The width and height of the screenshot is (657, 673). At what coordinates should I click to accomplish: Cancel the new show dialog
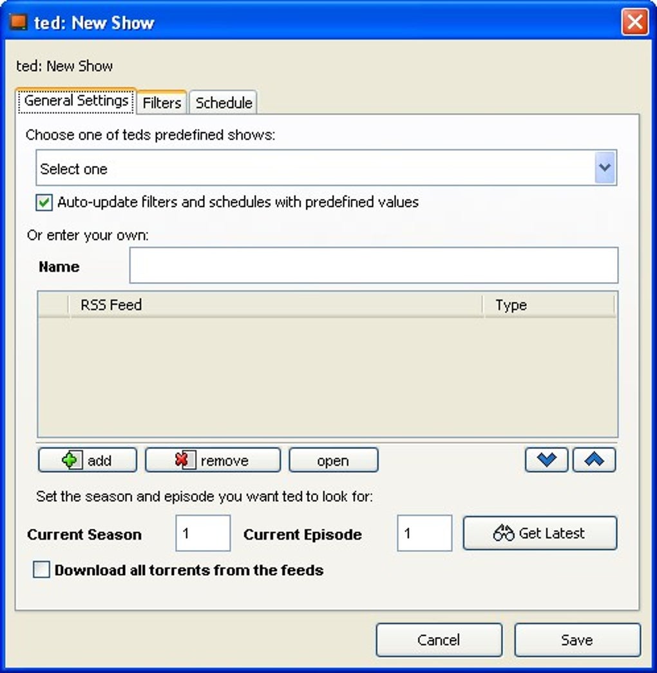click(x=439, y=640)
